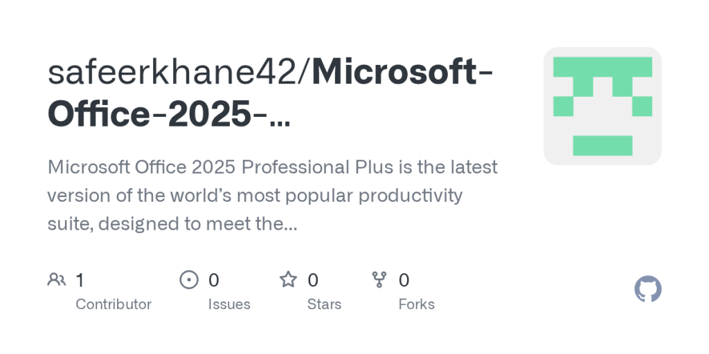Click the issues circle-dot icon
The height and width of the screenshot is (354, 709).
tap(189, 279)
